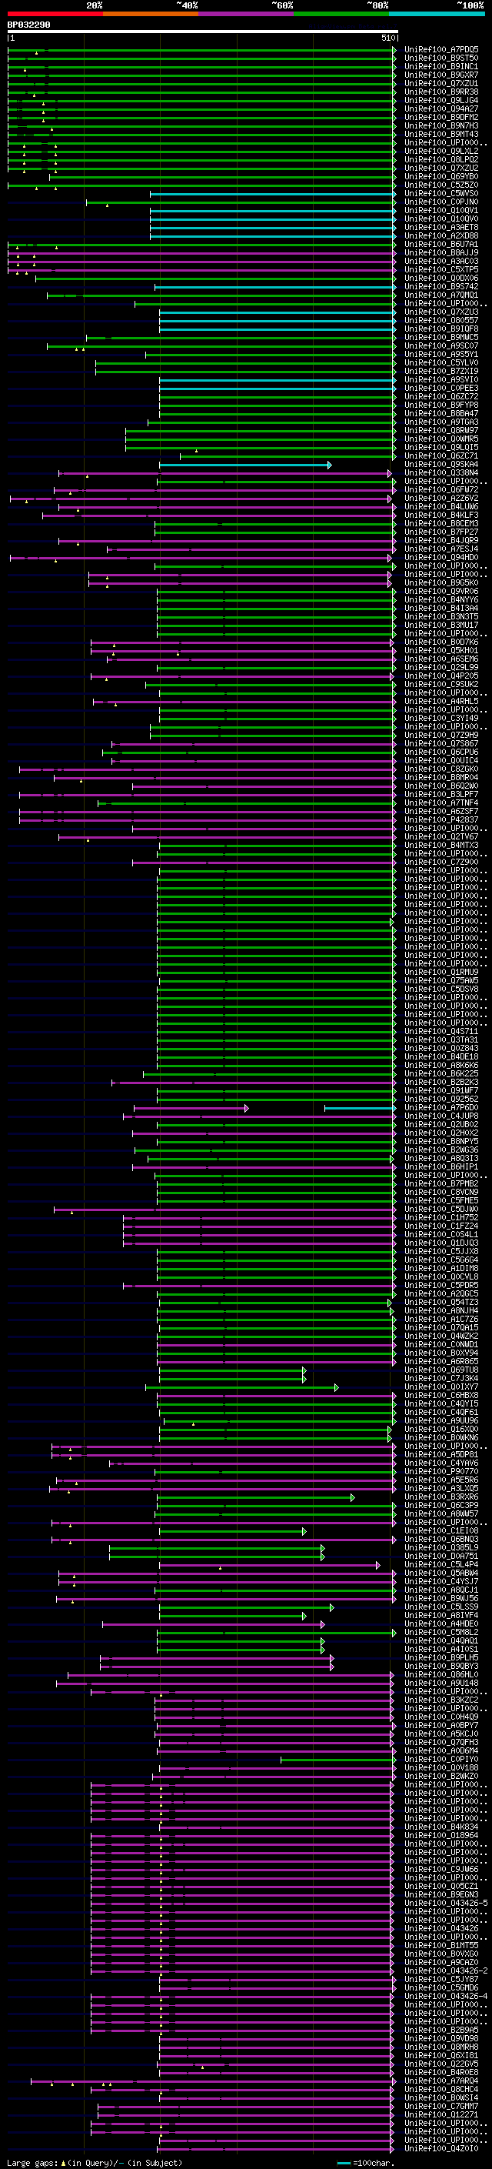Click UniRef100_B9FYP8 hit
The width and height of the screenshot is (492, 2169).
[x=441, y=405]
